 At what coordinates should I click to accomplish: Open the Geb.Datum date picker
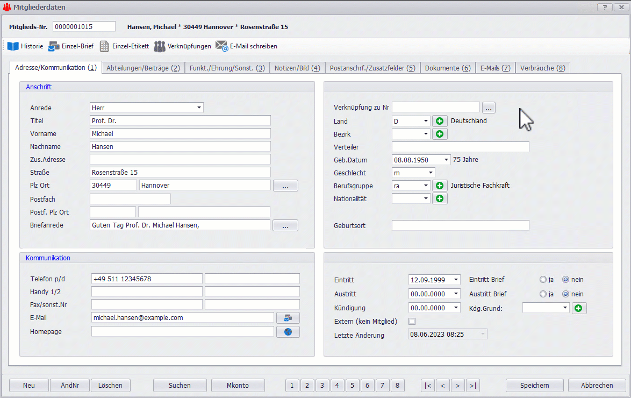(447, 160)
